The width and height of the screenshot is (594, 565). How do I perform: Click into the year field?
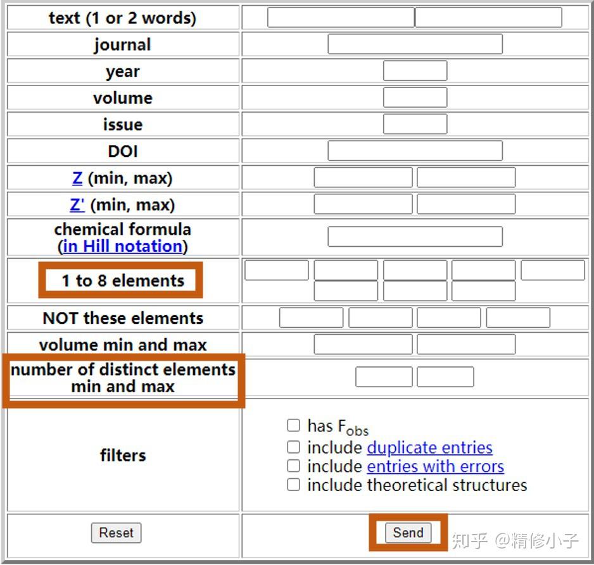[415, 71]
